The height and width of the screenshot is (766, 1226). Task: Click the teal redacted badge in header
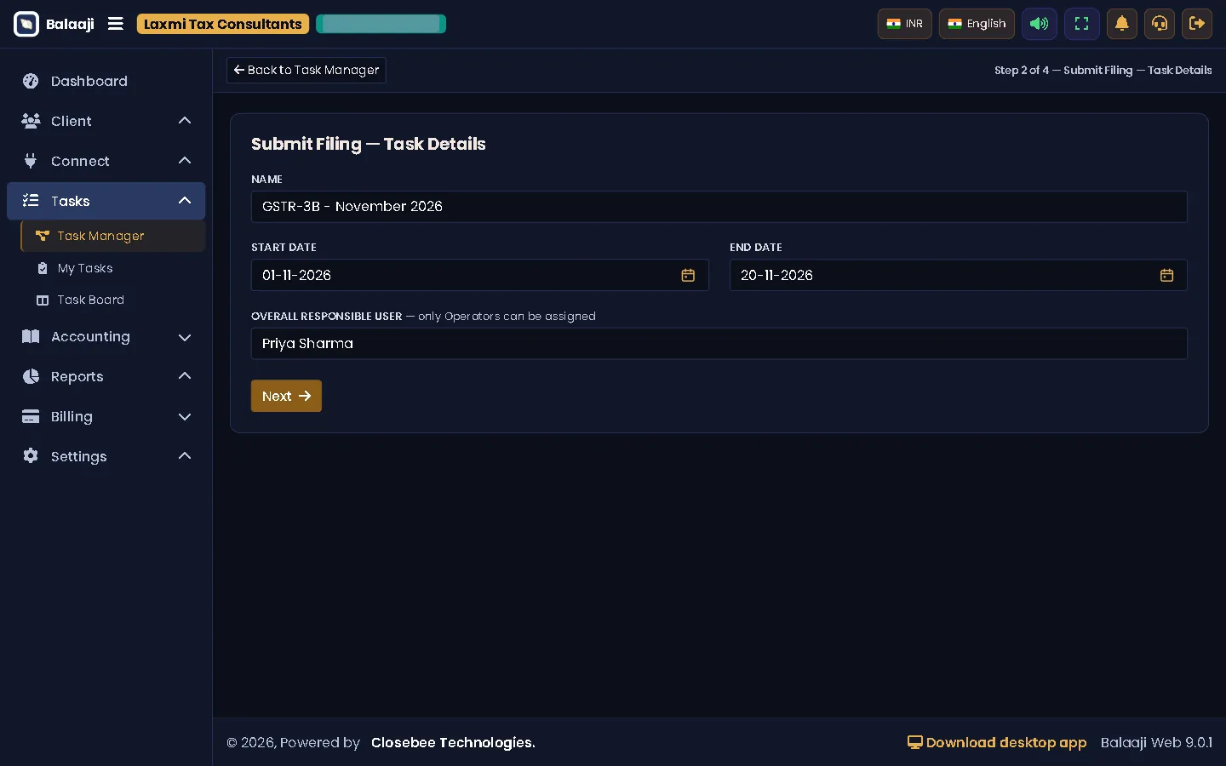coord(381,24)
